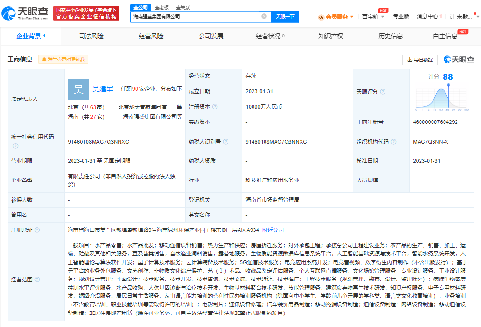The height and width of the screenshot is (327, 481).
Task: Switch to the 查关系 search tab
Action: 183,7
